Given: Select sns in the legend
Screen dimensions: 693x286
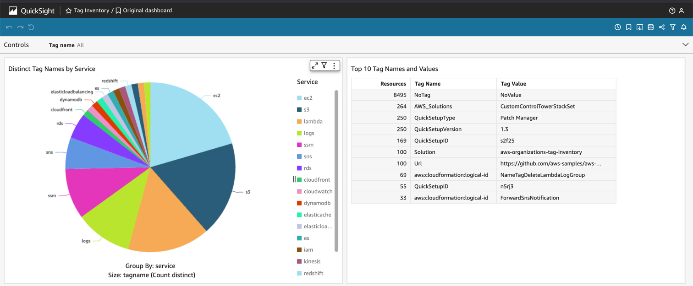Looking at the screenshot, I should click(x=308, y=156).
